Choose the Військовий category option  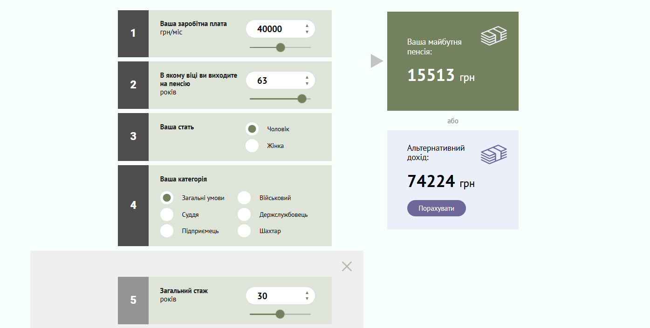tap(244, 198)
